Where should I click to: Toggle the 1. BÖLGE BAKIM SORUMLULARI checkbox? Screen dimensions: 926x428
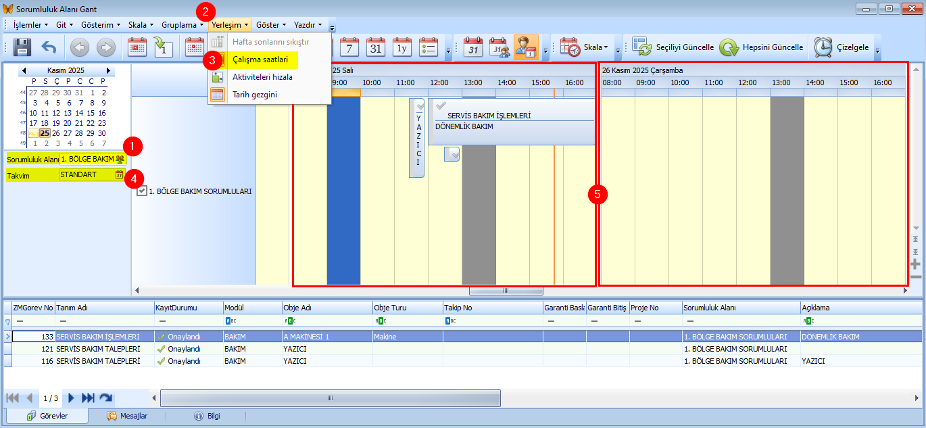pos(142,191)
